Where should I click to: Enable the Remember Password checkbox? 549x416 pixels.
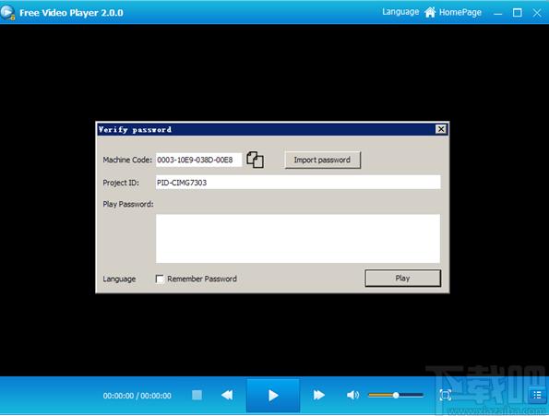click(160, 279)
